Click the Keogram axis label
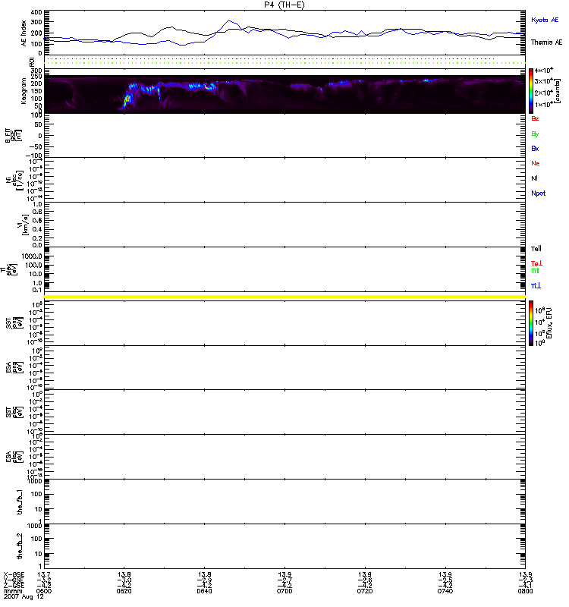The image size is (569, 607). click(x=24, y=91)
